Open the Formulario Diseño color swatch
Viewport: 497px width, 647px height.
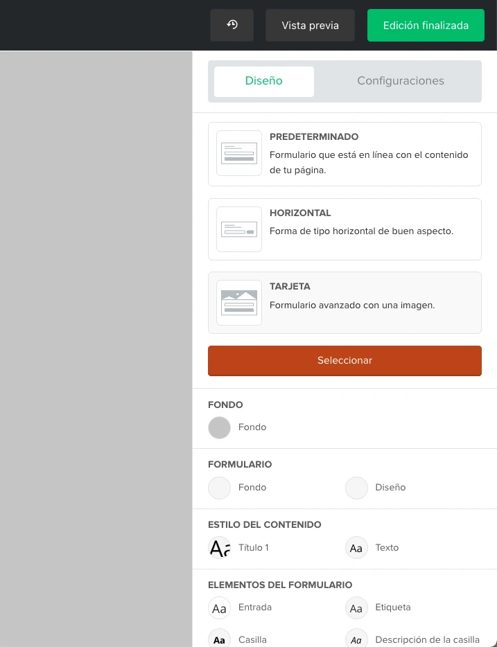pyautogui.click(x=356, y=488)
